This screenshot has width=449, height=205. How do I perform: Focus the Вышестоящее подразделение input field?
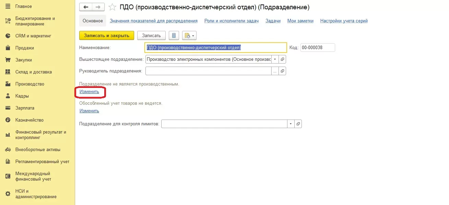coord(209,59)
